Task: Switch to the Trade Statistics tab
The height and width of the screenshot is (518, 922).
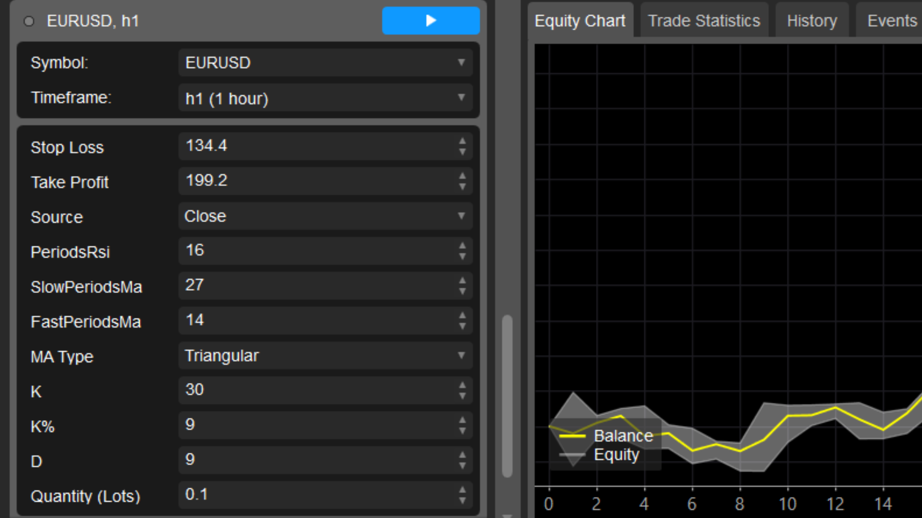Action: pos(704,21)
